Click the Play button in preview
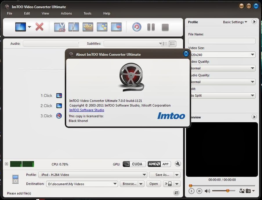Image resolution: width=262 pixels, height=200 pixels. tap(191, 191)
